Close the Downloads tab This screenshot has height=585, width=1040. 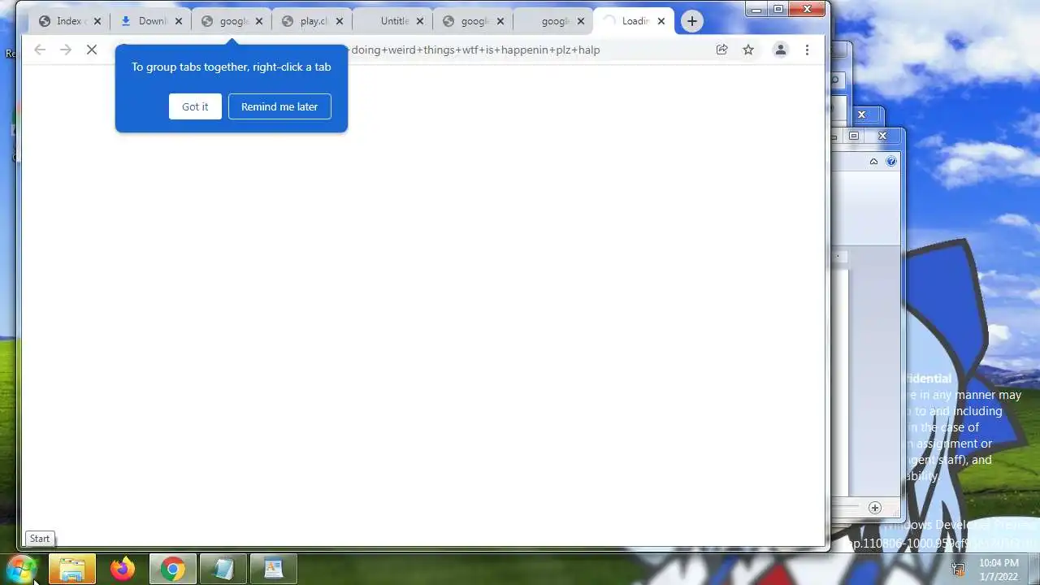(178, 21)
